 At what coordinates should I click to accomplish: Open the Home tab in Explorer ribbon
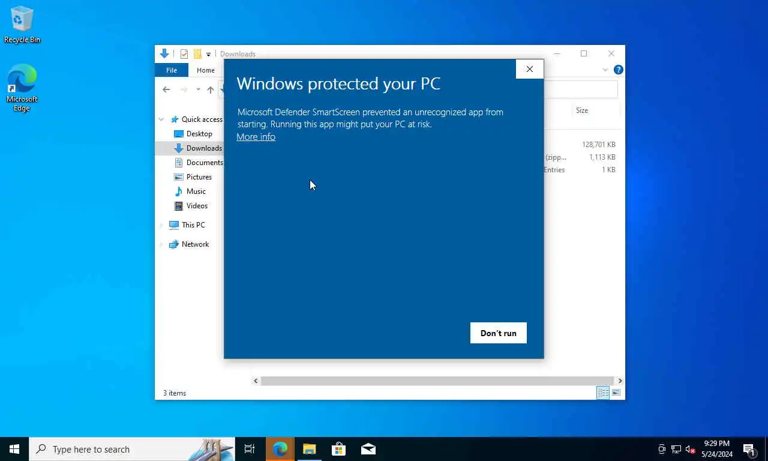(205, 70)
